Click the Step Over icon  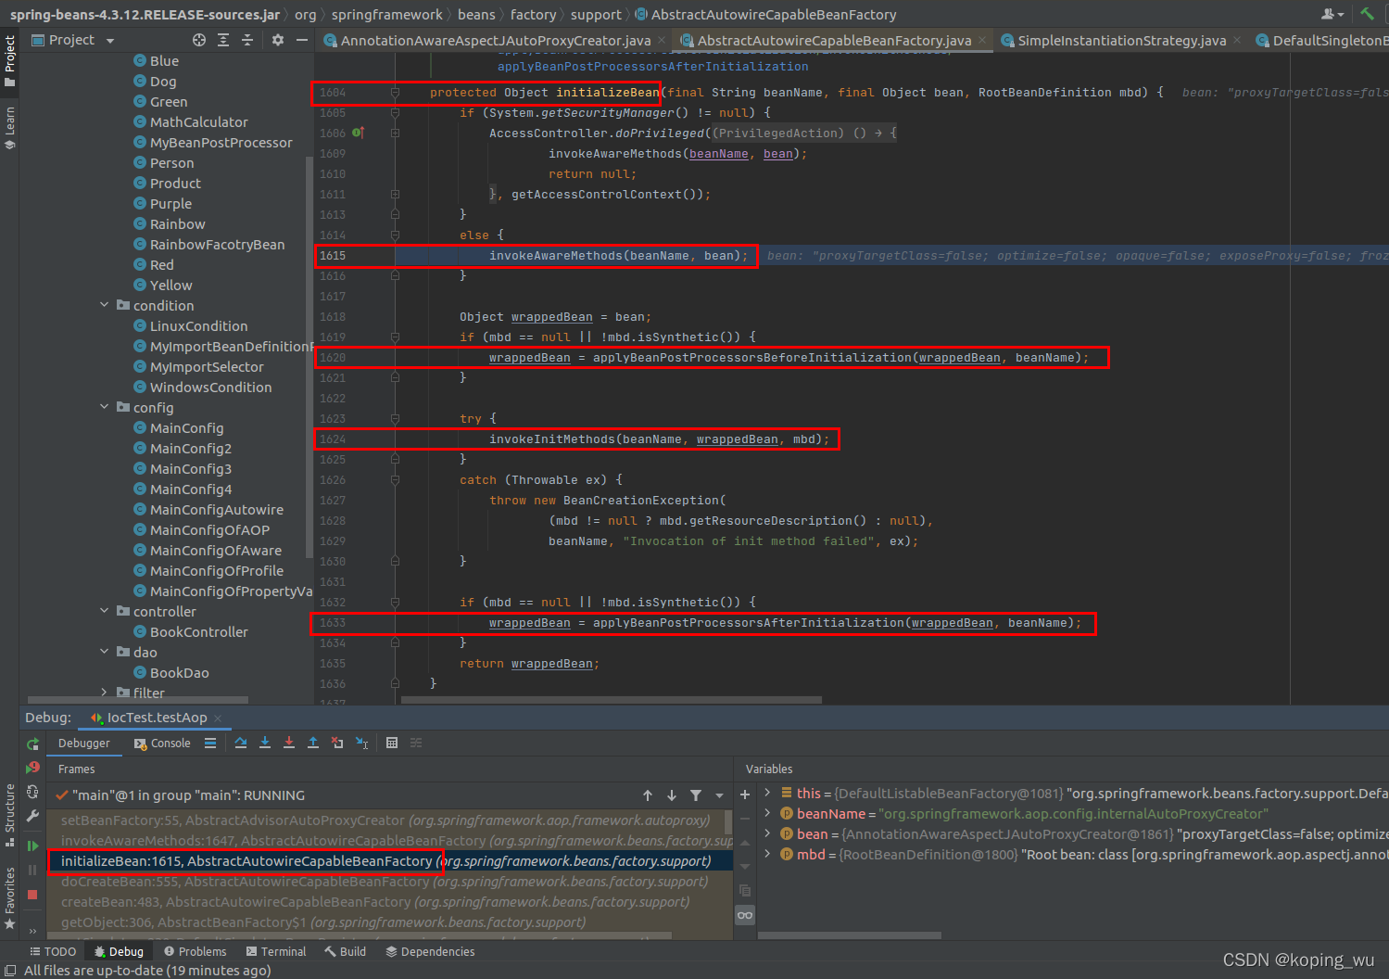coord(241,743)
